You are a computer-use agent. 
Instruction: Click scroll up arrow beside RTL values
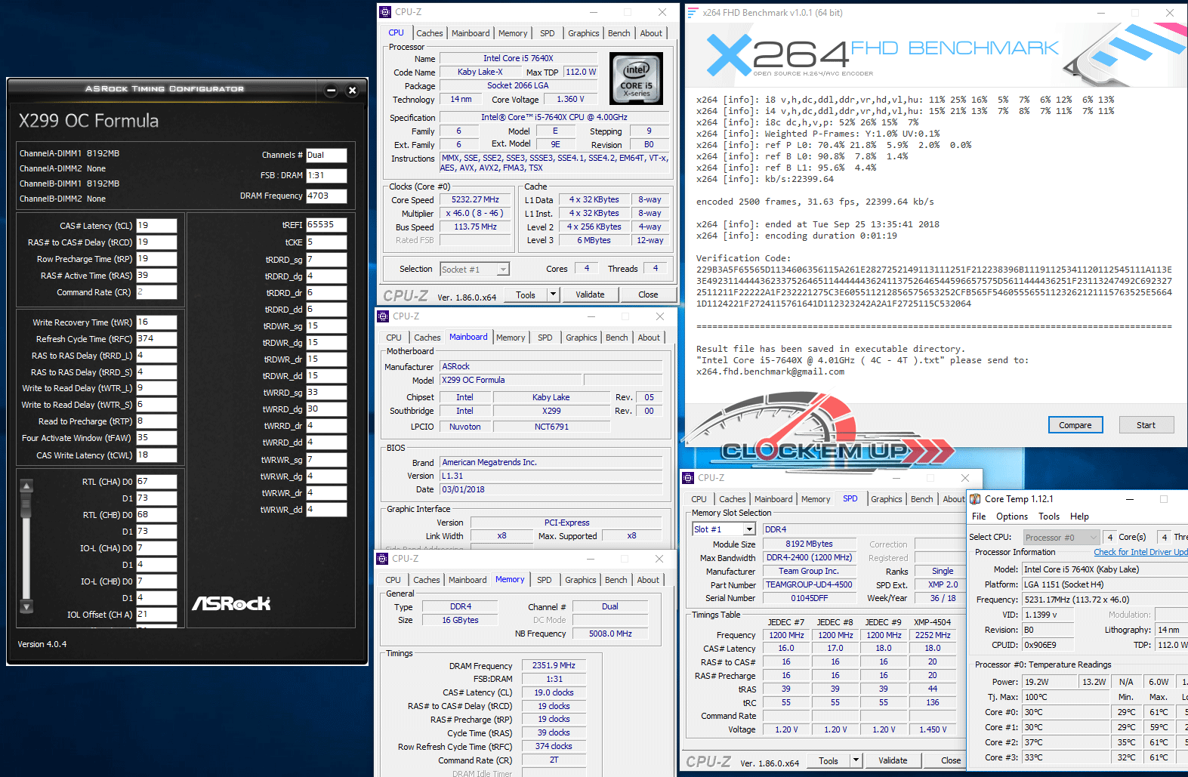tap(26, 486)
